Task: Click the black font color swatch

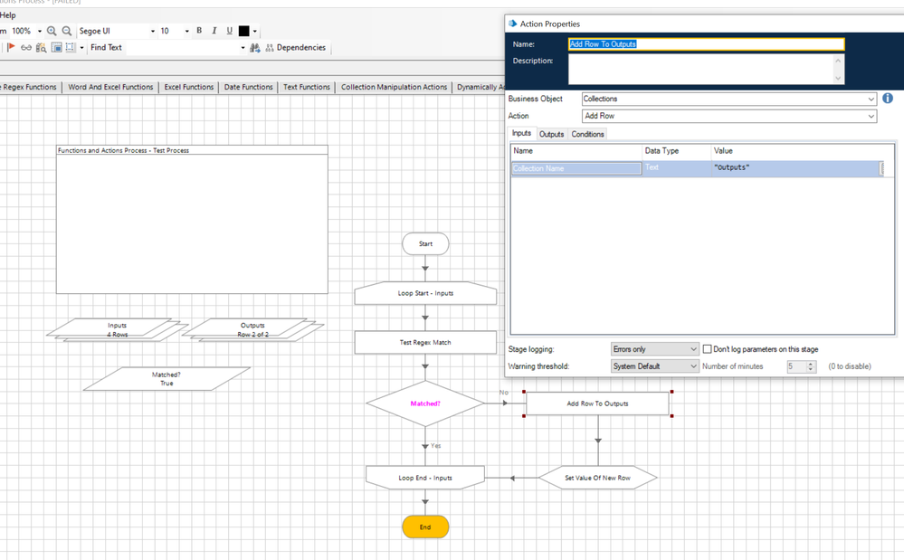Action: click(x=243, y=31)
